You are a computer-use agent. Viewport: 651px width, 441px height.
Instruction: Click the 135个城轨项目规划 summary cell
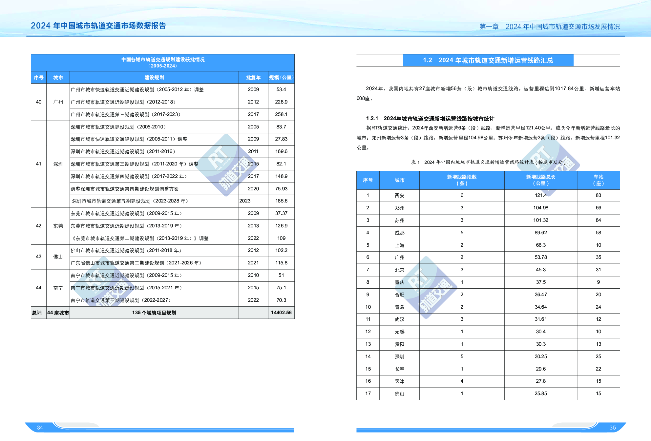click(x=154, y=313)
